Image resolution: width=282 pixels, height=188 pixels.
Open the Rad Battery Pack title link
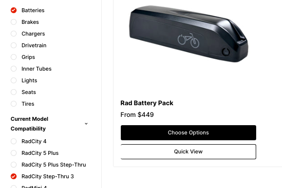click(x=147, y=103)
